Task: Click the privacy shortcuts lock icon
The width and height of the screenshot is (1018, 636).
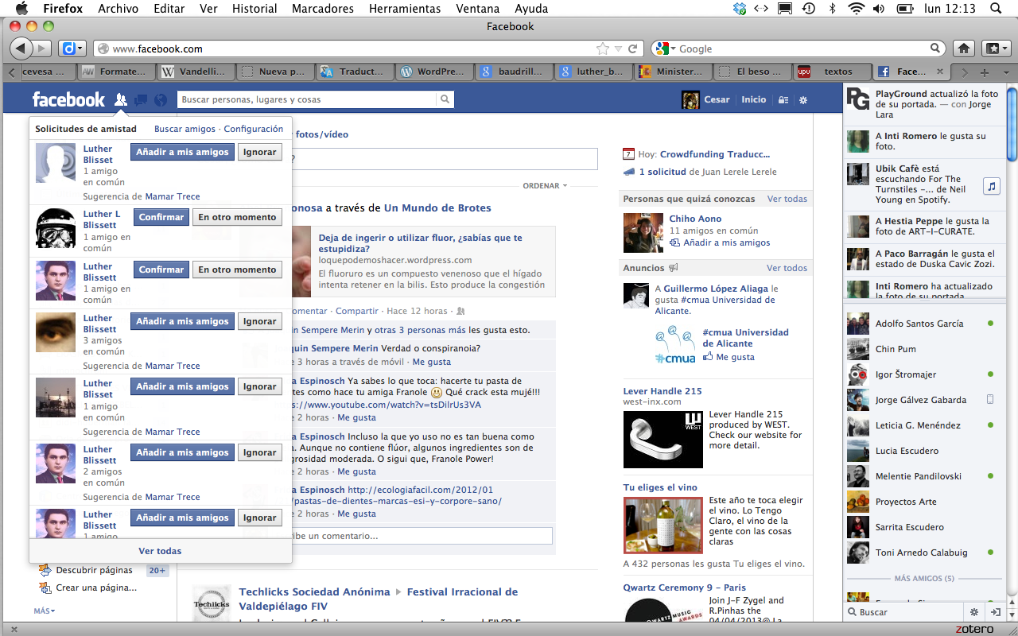Action: 783,100
